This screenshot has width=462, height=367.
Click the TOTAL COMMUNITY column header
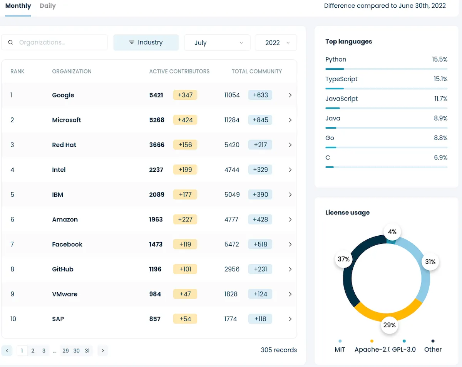257,72
